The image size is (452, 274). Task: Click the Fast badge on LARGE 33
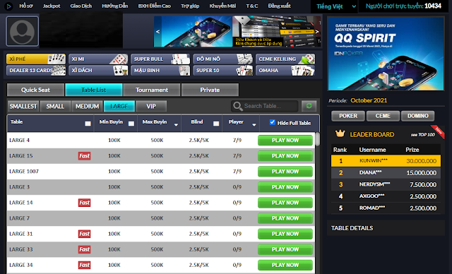(x=85, y=249)
